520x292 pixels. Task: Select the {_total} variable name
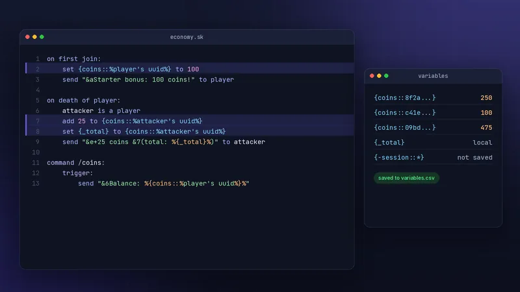point(389,142)
